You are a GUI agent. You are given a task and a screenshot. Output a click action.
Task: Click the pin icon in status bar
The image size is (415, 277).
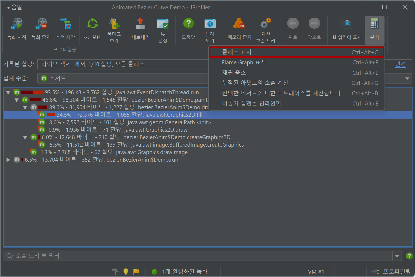[x=115, y=272]
